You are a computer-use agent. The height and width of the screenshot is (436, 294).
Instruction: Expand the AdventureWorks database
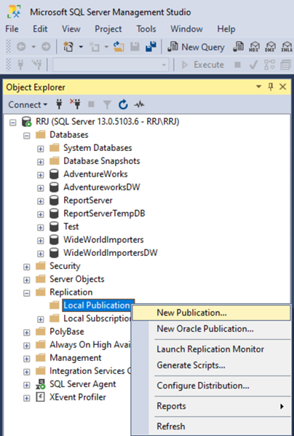[x=41, y=175]
